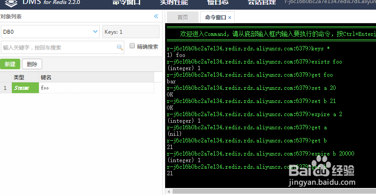
Task: Select the foo key row
Action: [x=77, y=88]
